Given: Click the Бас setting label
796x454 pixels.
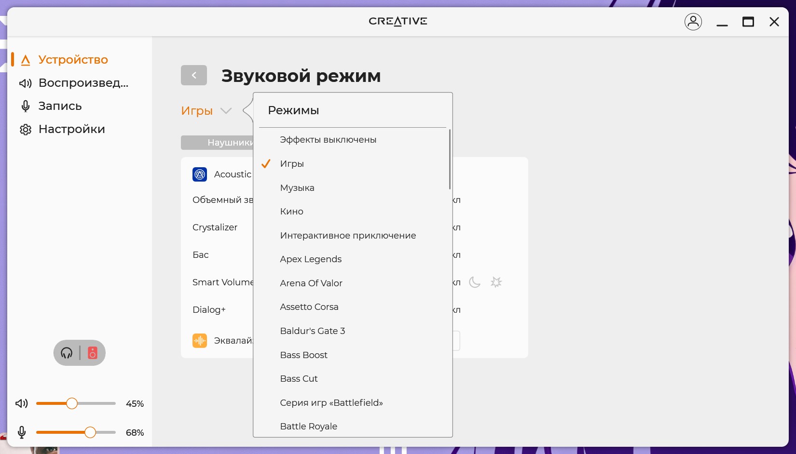Looking at the screenshot, I should (x=201, y=255).
